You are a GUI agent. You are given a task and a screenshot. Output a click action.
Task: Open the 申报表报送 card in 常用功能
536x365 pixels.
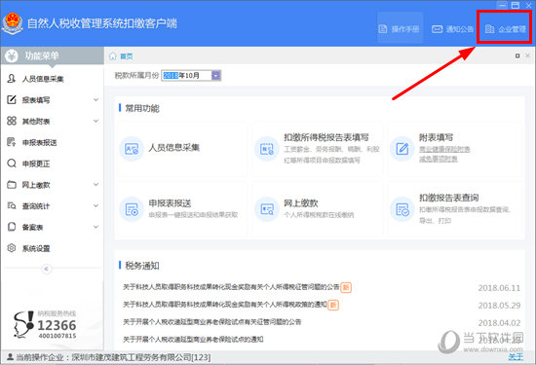click(x=181, y=209)
